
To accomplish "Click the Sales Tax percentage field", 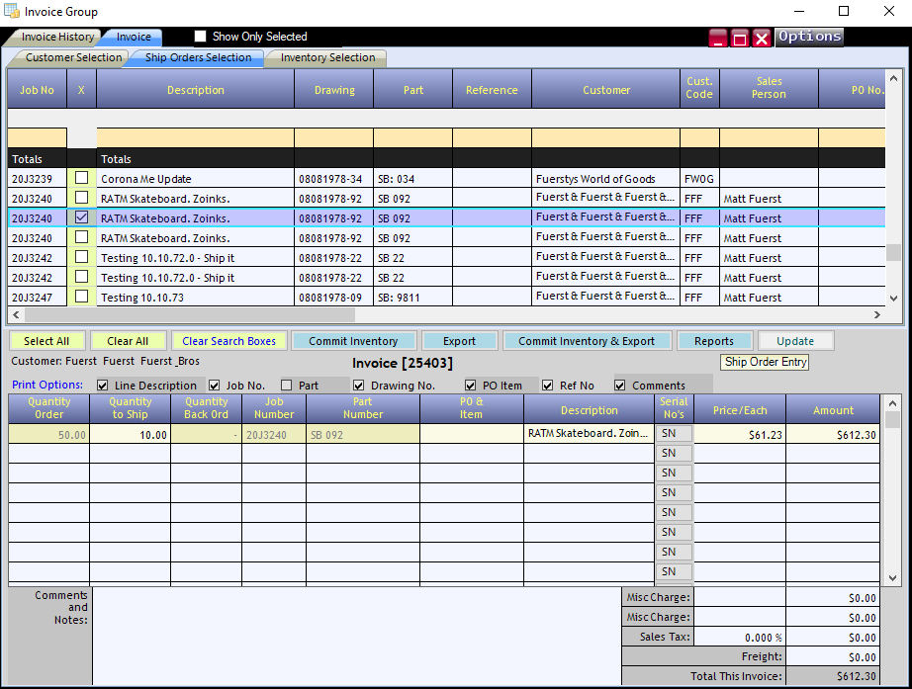I will point(740,638).
